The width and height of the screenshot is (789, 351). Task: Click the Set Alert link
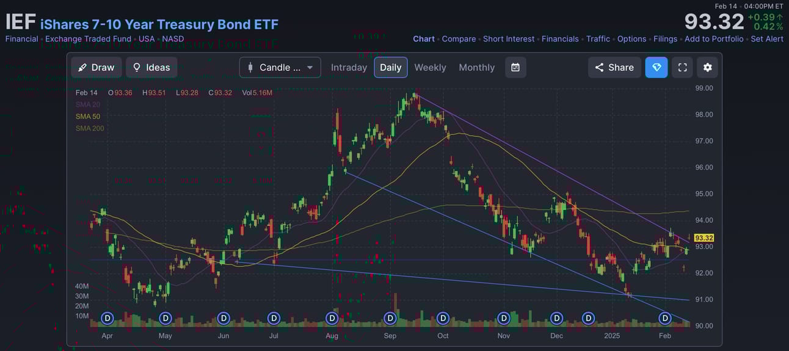pyautogui.click(x=767, y=38)
